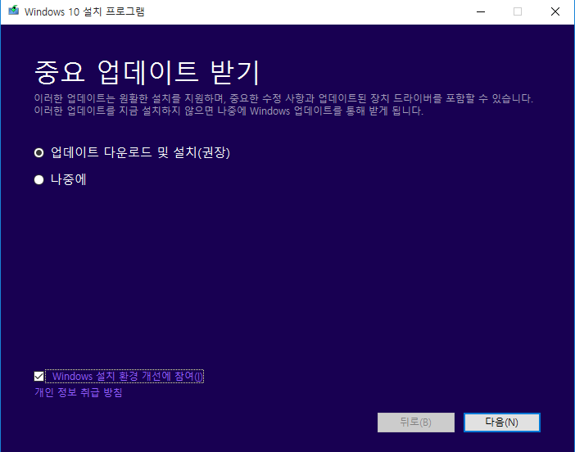This screenshot has width=575, height=452.
Task: Click the description line starting '이러한 업데이트를 지금'
Action: pos(229,111)
